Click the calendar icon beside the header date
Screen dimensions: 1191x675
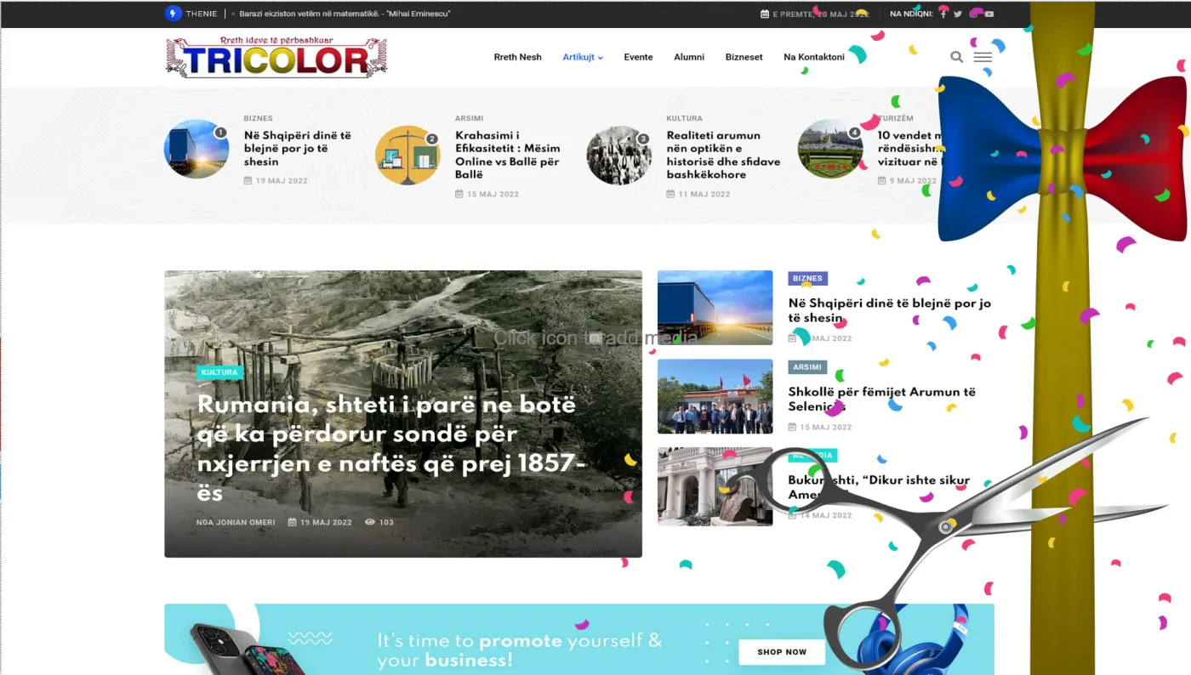click(765, 14)
